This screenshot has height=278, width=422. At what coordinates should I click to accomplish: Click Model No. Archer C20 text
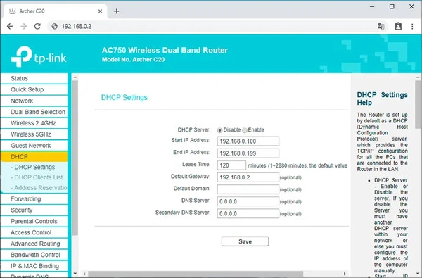(133, 60)
